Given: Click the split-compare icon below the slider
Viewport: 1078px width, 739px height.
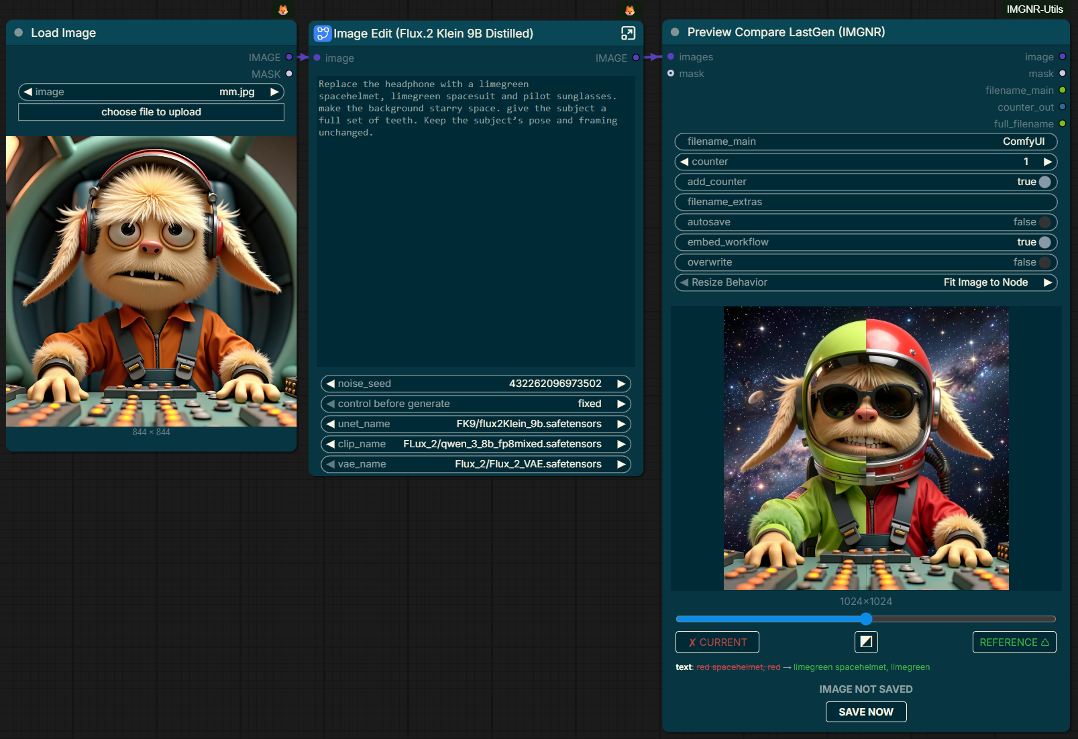Looking at the screenshot, I should 866,642.
